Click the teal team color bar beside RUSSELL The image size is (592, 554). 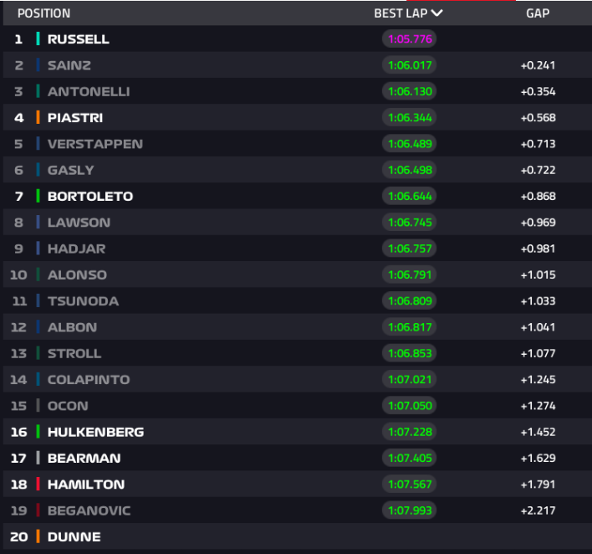38,39
